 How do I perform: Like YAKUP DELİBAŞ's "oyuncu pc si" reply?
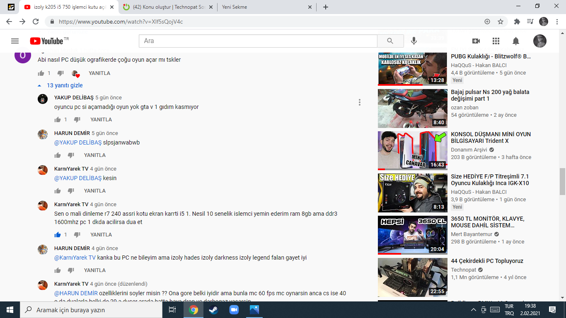pos(58,120)
